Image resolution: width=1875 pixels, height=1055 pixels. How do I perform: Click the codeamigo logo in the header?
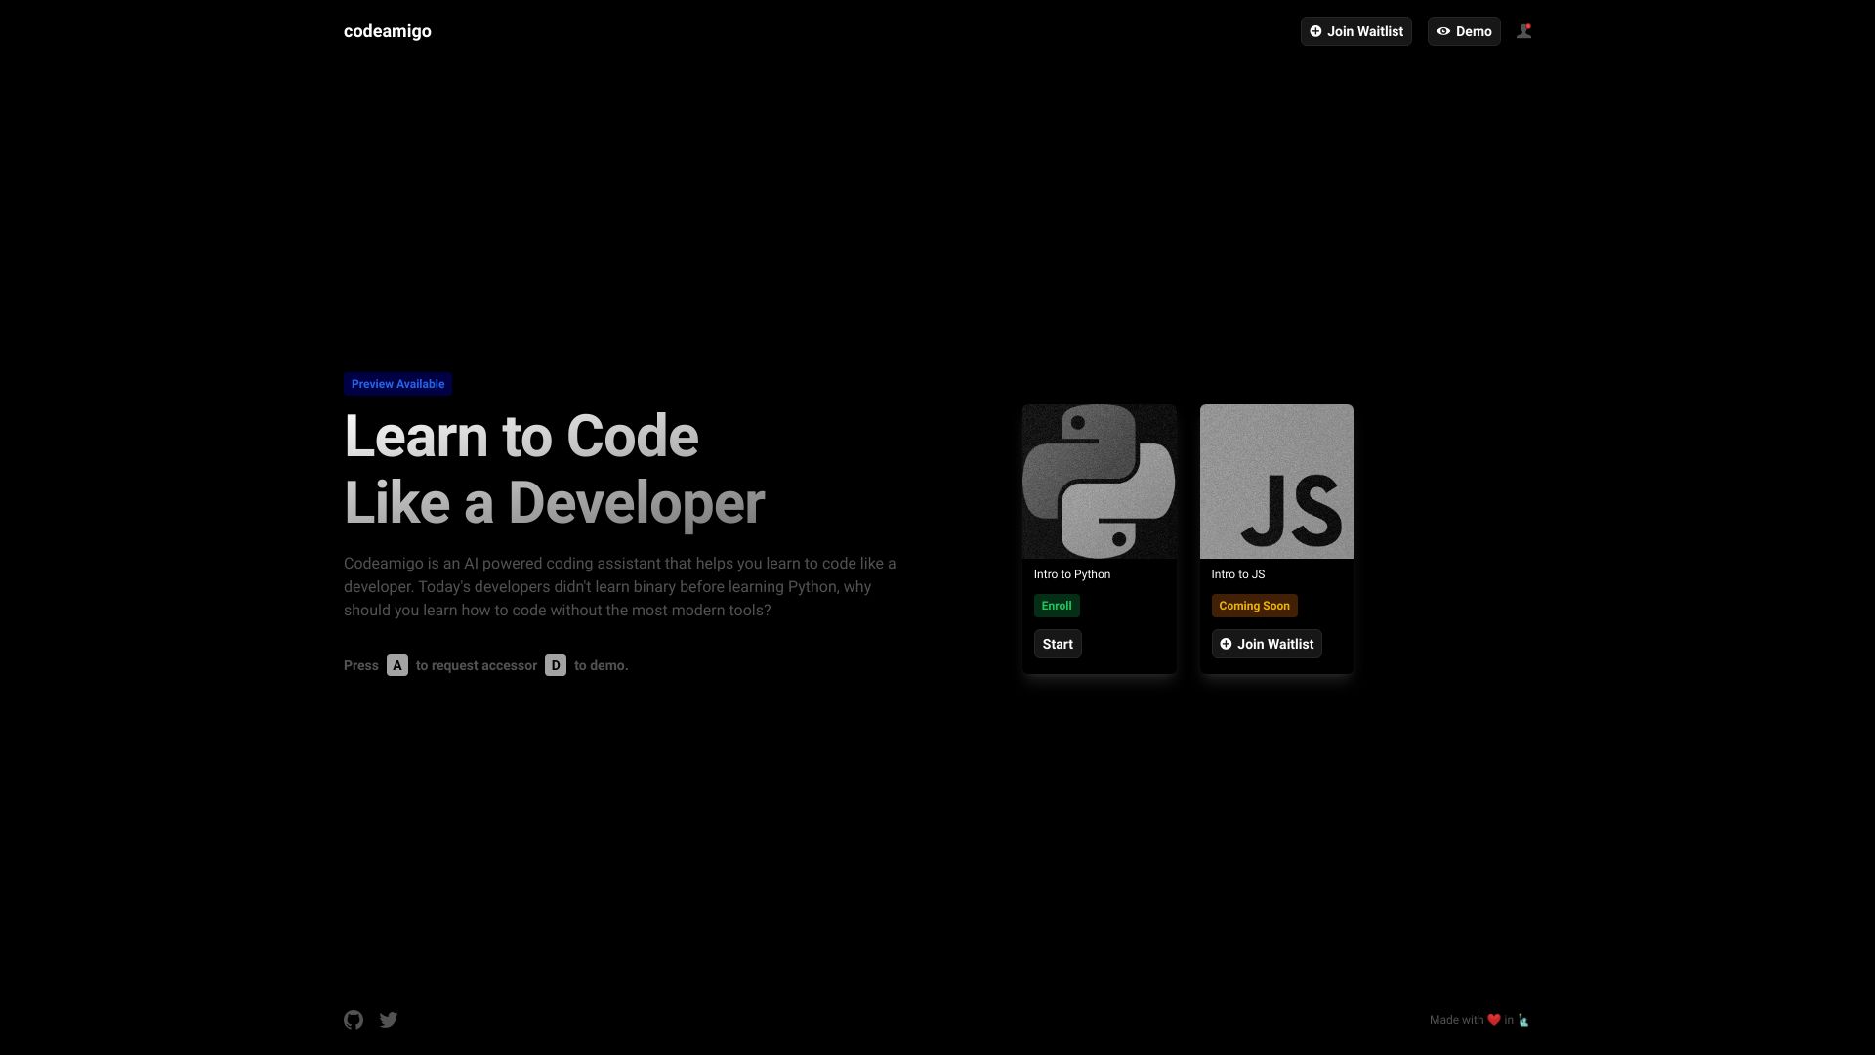[387, 30]
